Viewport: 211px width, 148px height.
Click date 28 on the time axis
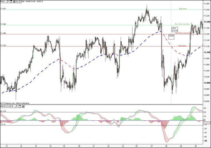[x=166, y=145]
